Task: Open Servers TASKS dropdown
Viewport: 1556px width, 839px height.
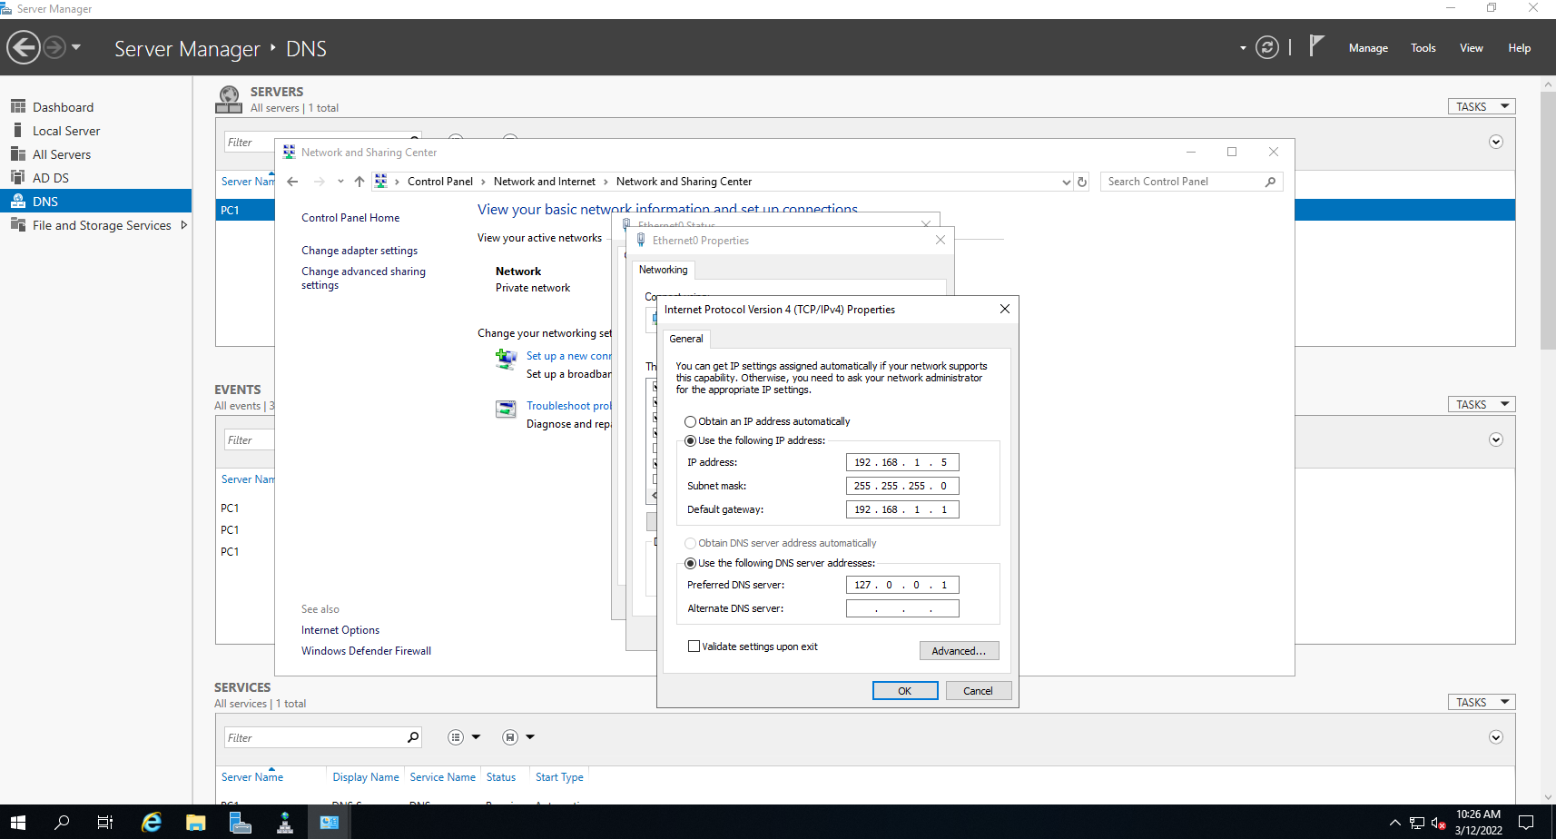Action: 1482,106
